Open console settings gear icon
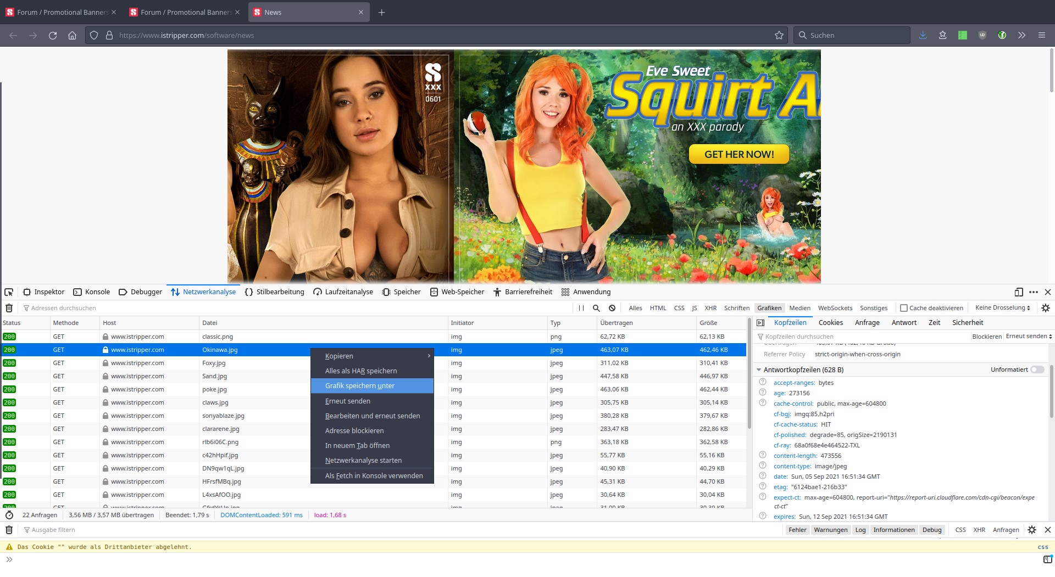 pyautogui.click(x=1031, y=530)
